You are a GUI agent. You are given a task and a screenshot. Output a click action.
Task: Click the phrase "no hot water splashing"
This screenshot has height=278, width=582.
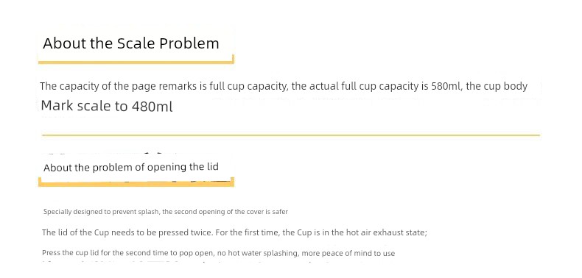[262, 254]
